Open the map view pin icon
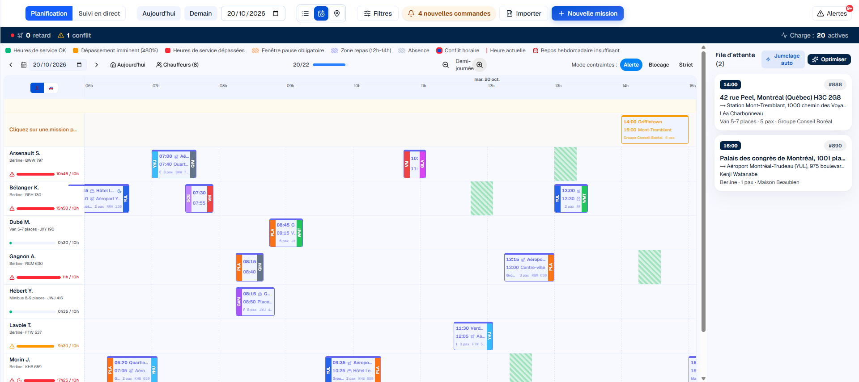This screenshot has height=382, width=859. coord(337,13)
